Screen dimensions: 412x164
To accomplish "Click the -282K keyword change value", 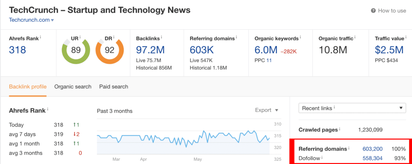I will tap(288, 51).
